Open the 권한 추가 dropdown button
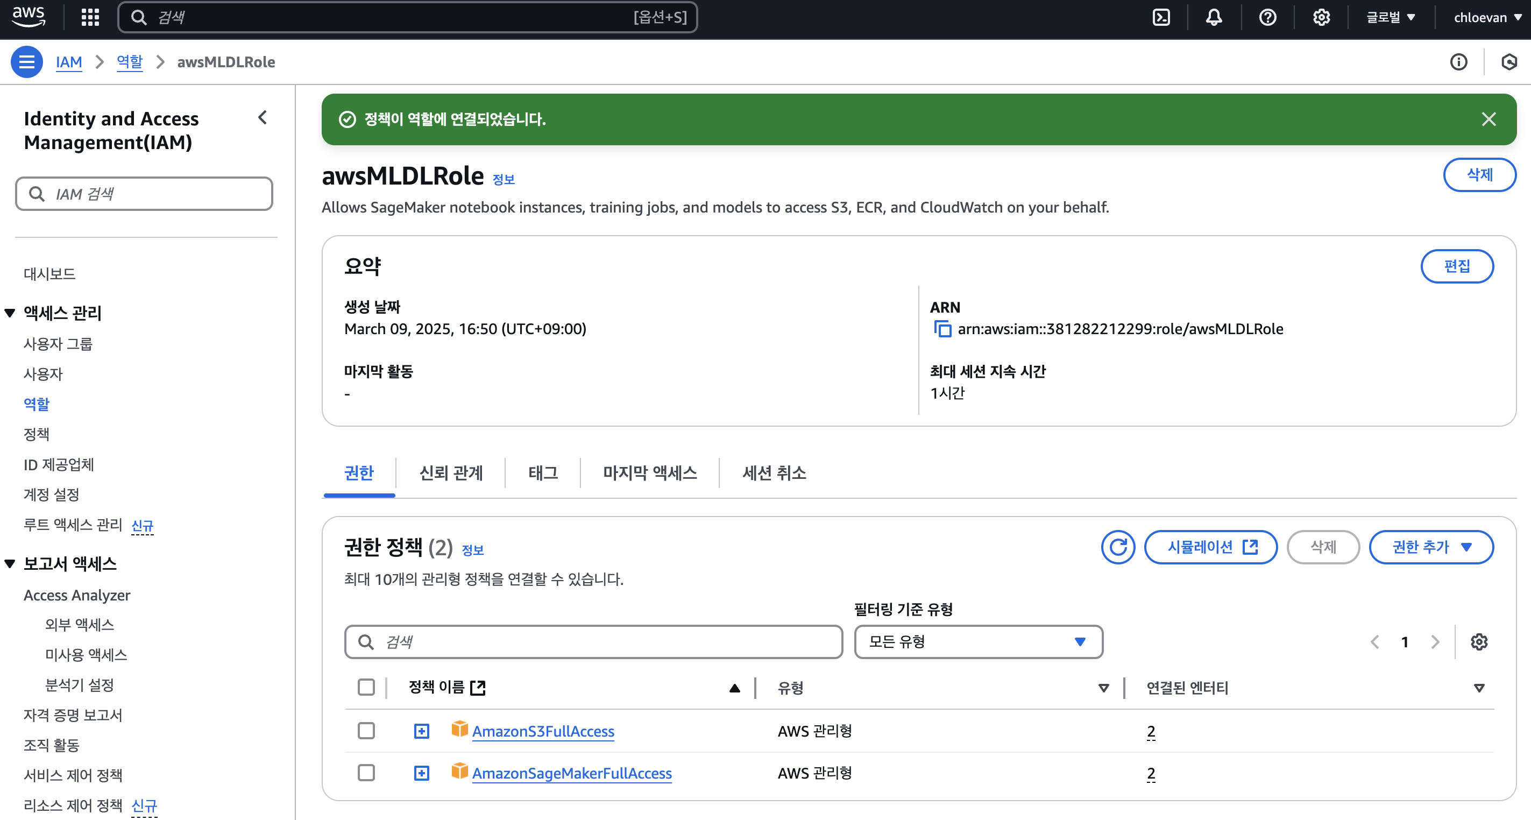Viewport: 1531px width, 820px height. coord(1431,547)
